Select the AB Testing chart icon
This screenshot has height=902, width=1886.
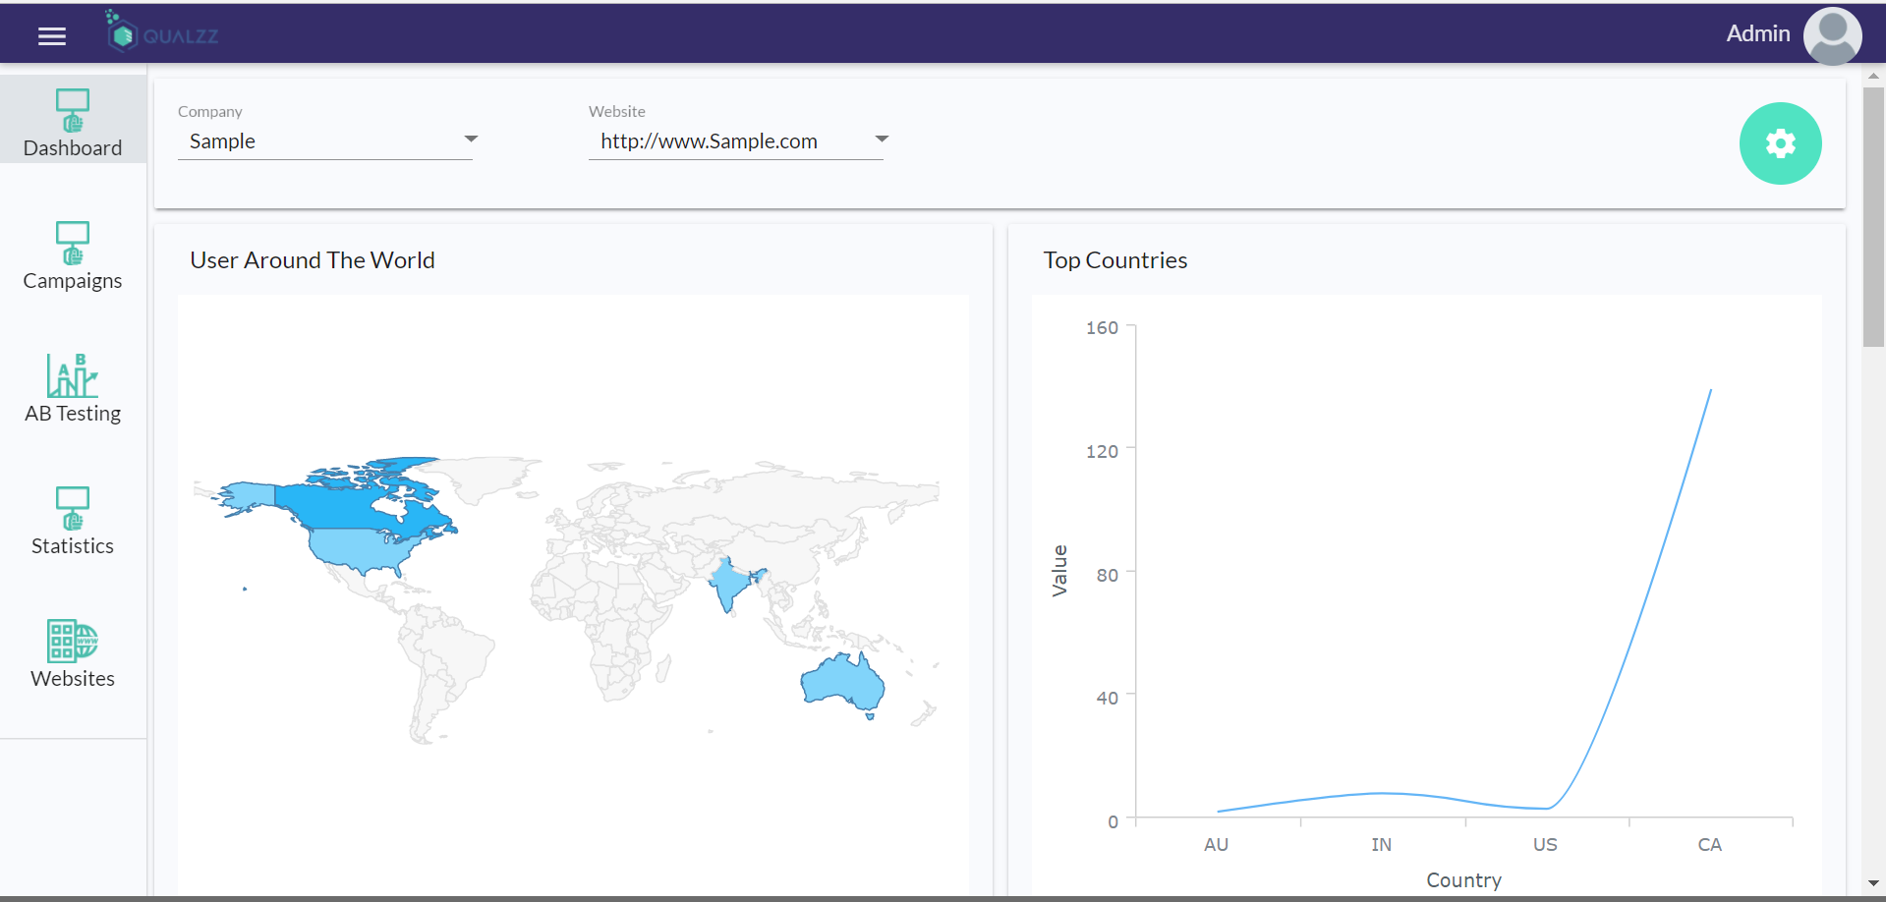point(73,375)
